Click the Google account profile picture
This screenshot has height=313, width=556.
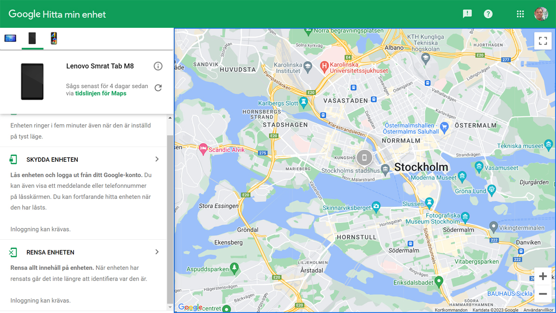541,14
